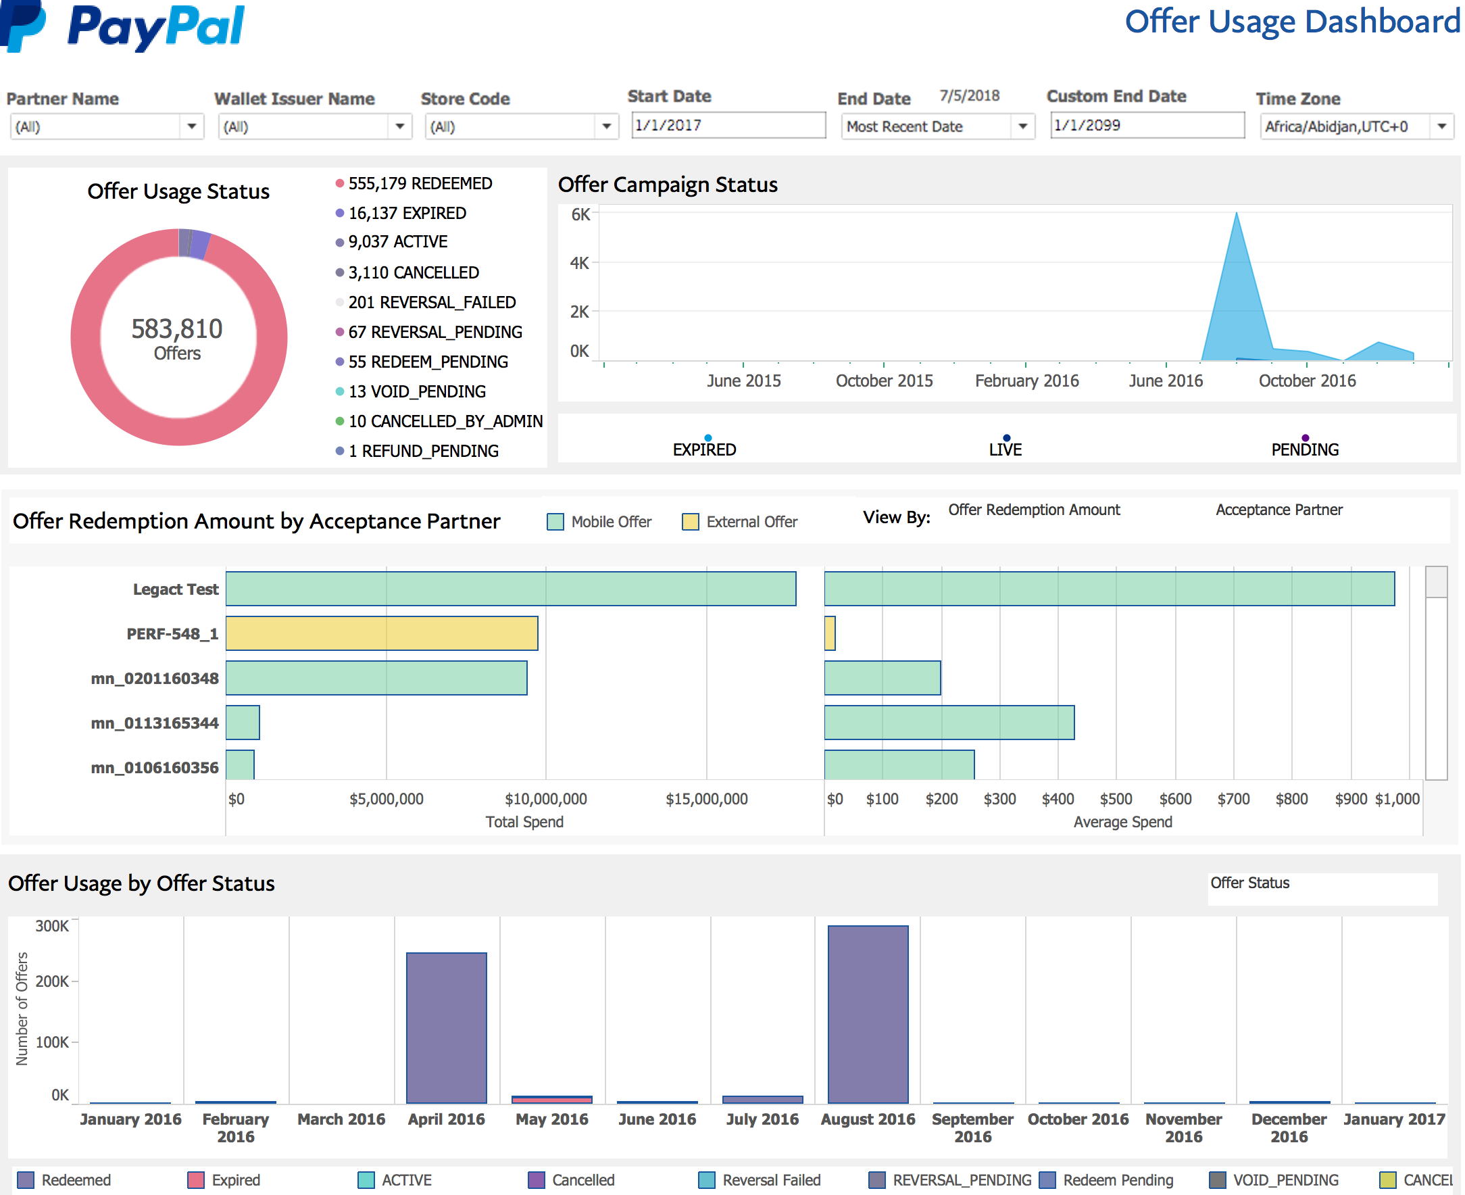Viewport: 1465px width, 1195px height.
Task: Click the Cancelled legend square at bottom
Action: coord(536,1180)
